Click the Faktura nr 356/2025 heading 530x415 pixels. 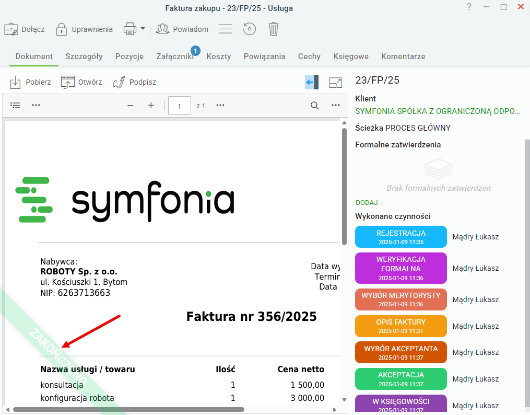252,317
